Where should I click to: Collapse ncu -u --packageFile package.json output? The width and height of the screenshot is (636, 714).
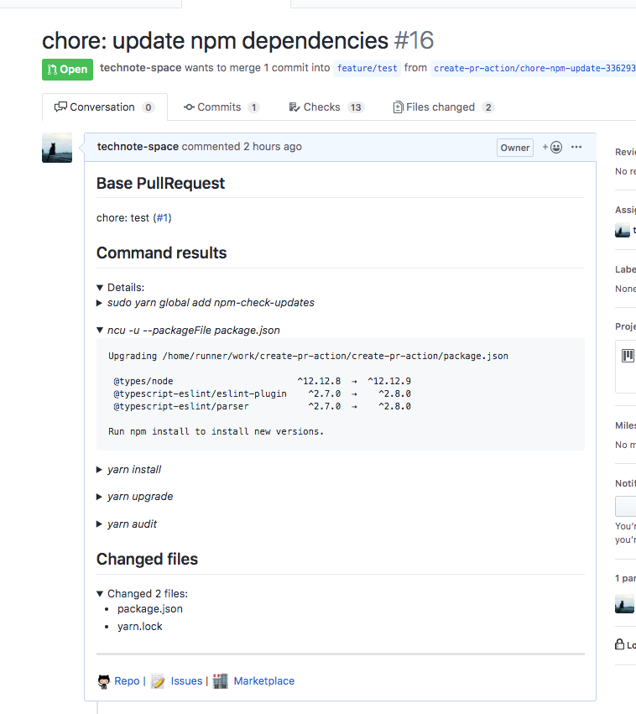click(x=188, y=330)
